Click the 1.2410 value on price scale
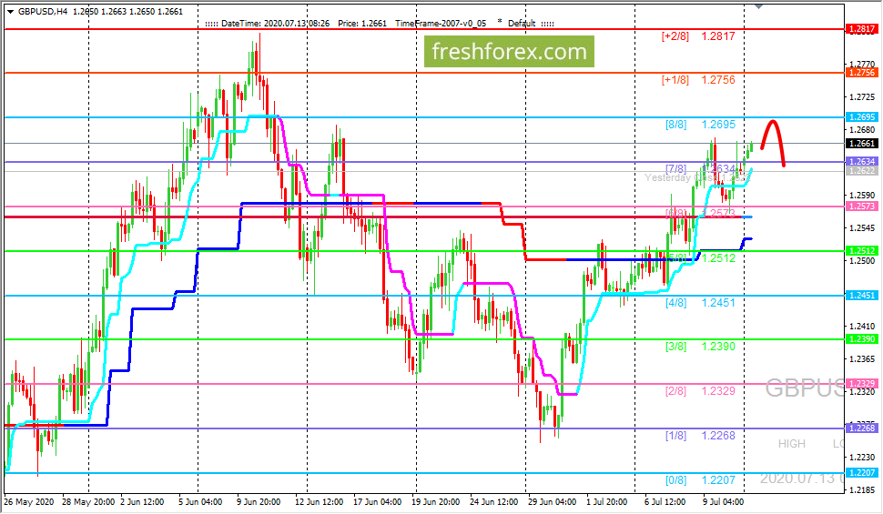This screenshot has height=514, width=883. click(x=861, y=326)
